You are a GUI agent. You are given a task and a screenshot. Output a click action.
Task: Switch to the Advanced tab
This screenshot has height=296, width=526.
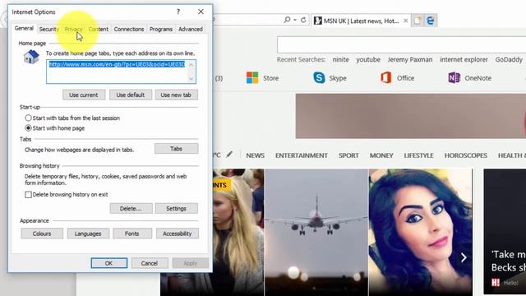click(x=191, y=30)
